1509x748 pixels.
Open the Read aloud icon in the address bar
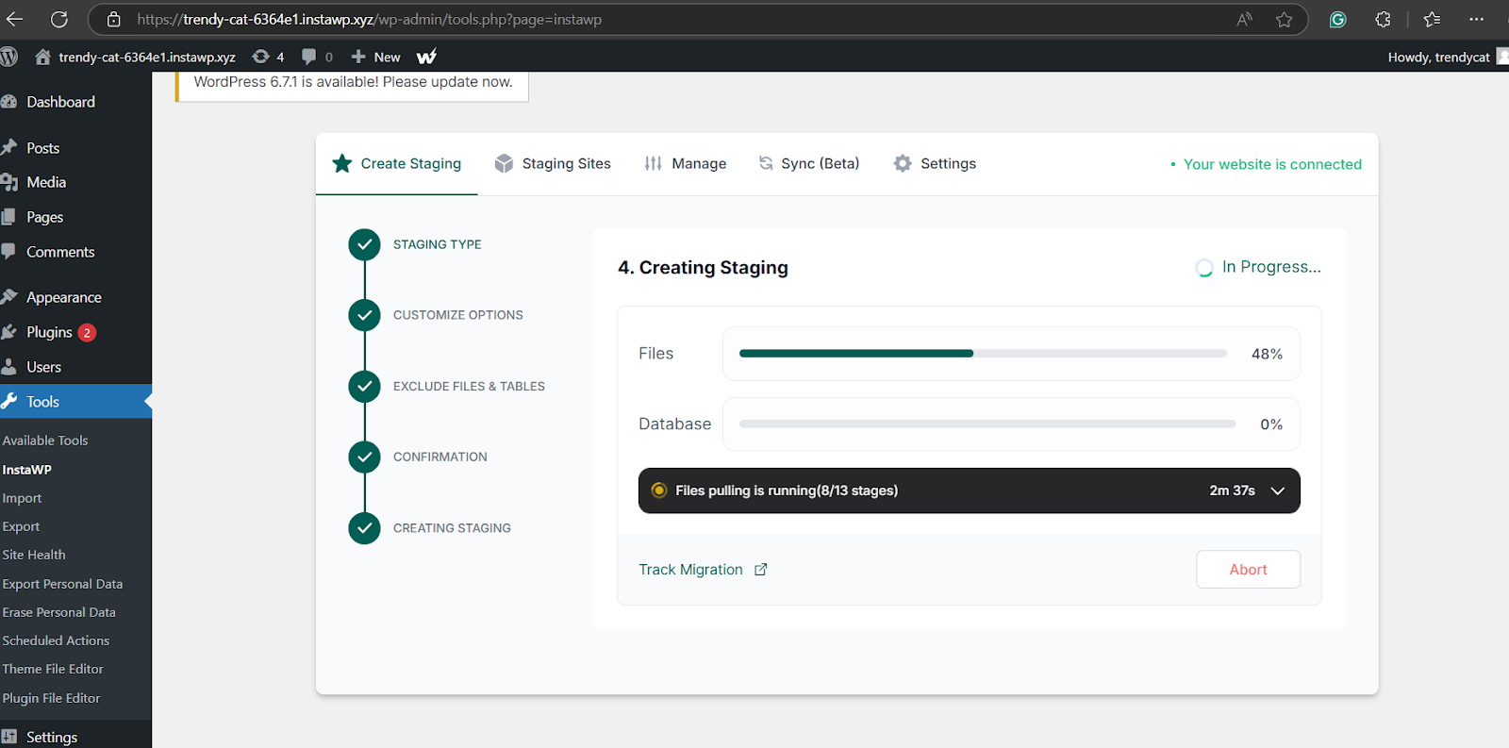[x=1245, y=19]
